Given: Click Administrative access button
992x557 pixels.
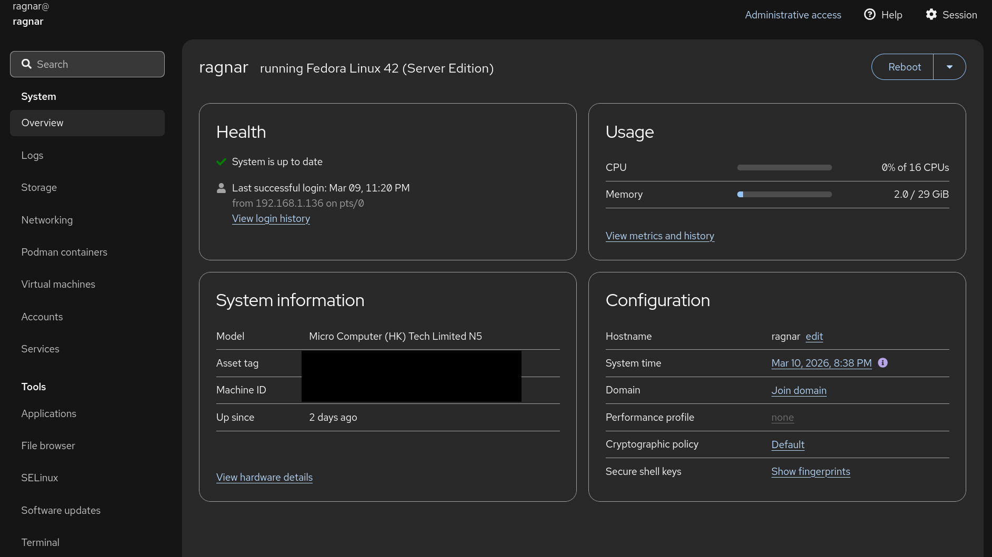Looking at the screenshot, I should pos(793,15).
